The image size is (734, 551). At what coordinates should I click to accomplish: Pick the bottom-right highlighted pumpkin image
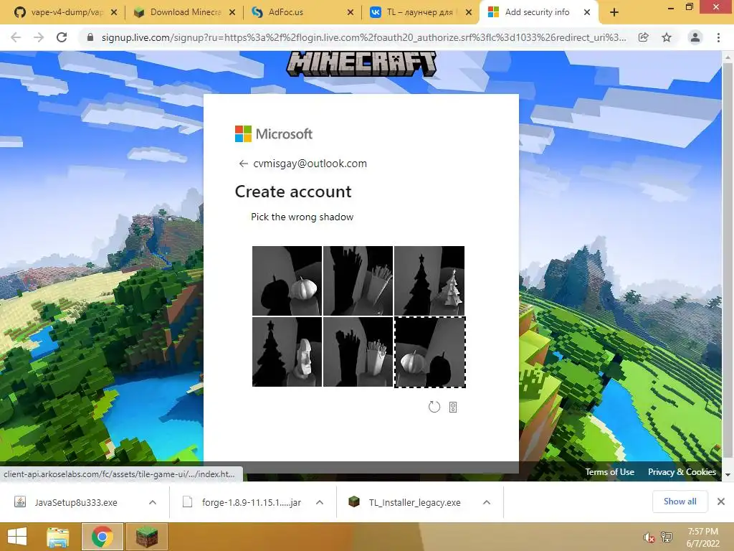pos(430,352)
